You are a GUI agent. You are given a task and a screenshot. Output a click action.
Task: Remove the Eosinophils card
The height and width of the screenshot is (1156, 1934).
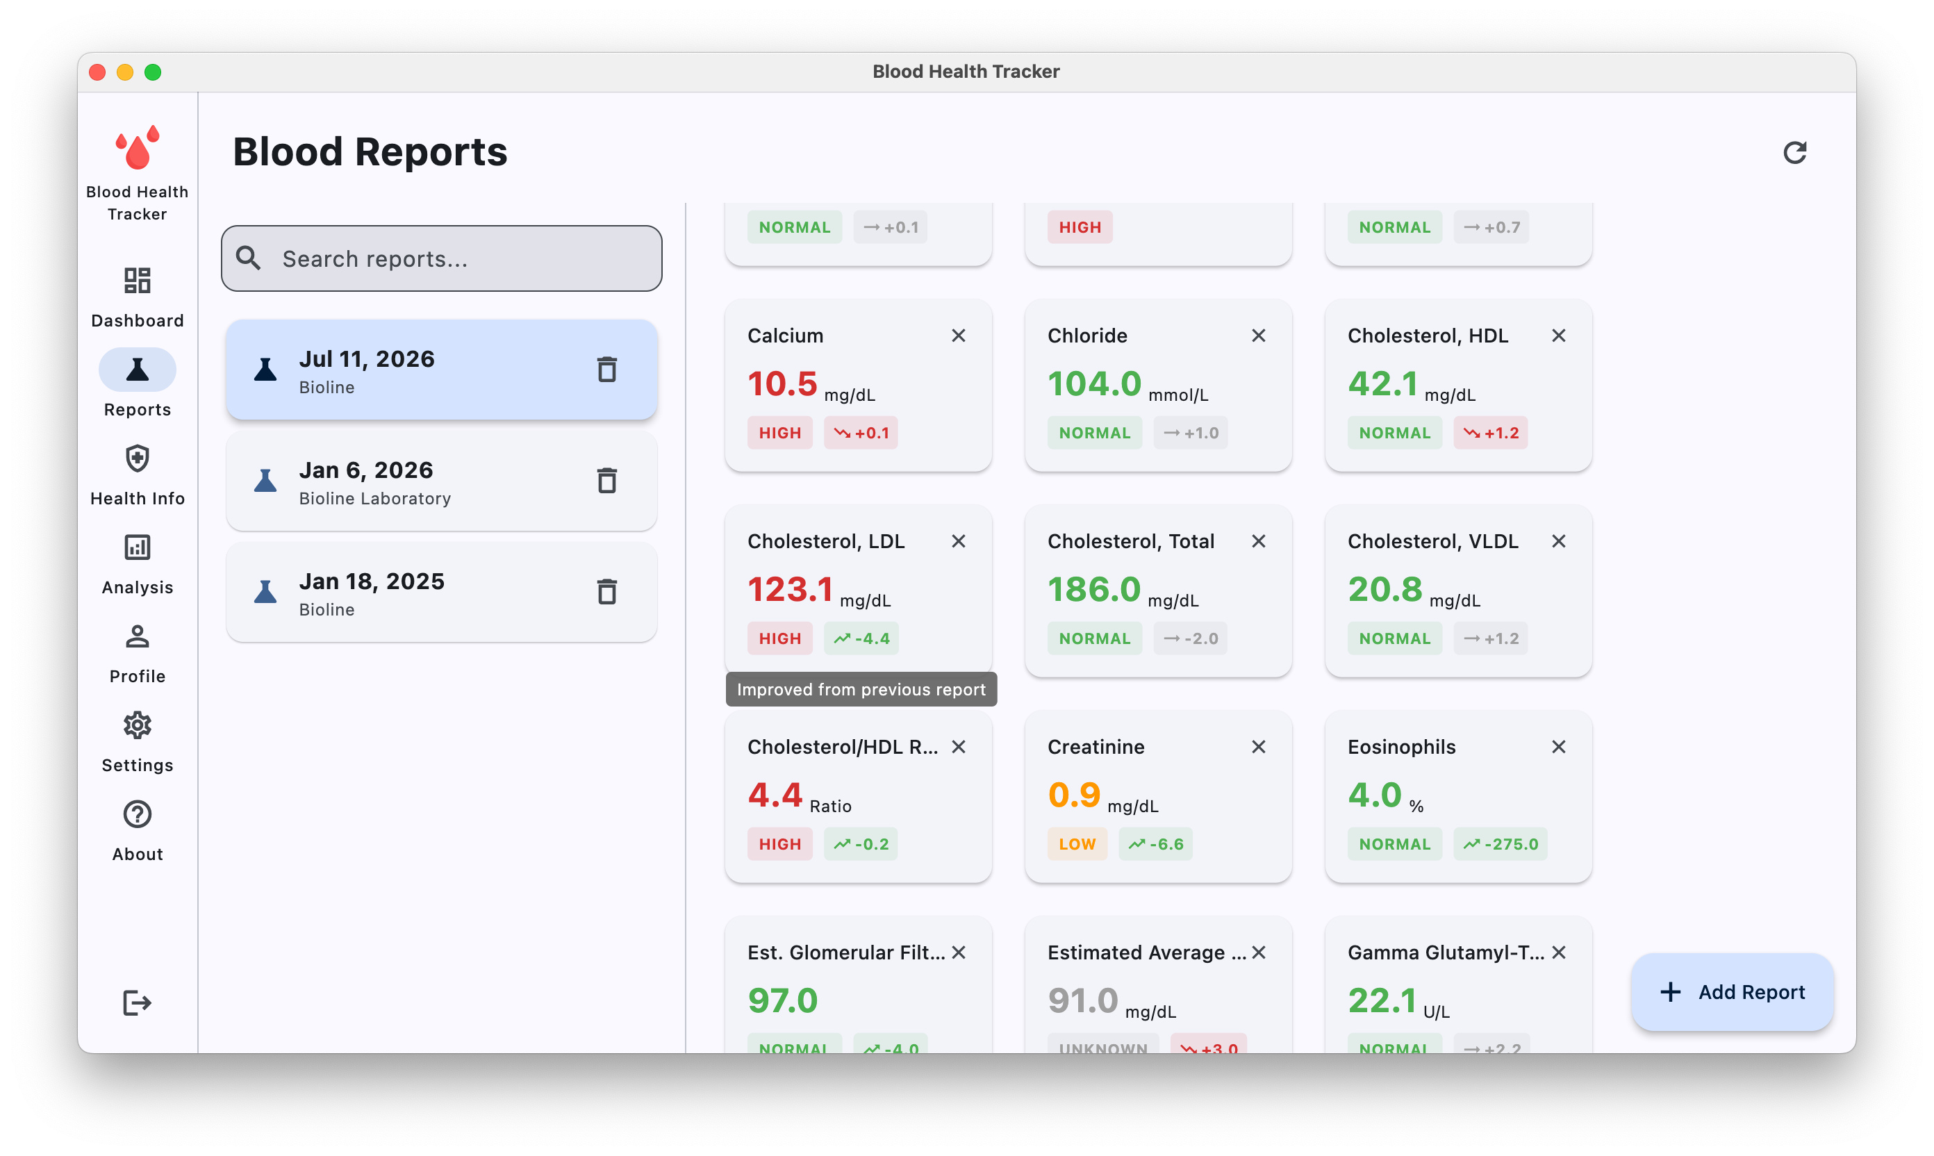[x=1557, y=747]
